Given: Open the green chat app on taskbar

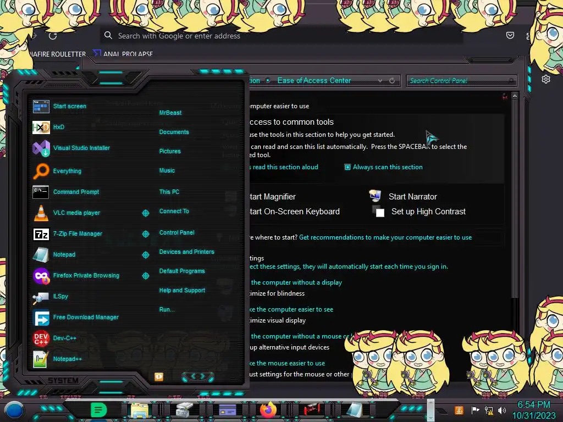Looking at the screenshot, I should 98,410.
